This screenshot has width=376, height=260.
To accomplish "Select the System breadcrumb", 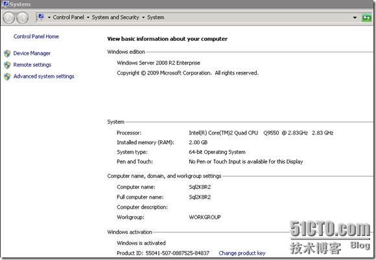I will click(156, 17).
